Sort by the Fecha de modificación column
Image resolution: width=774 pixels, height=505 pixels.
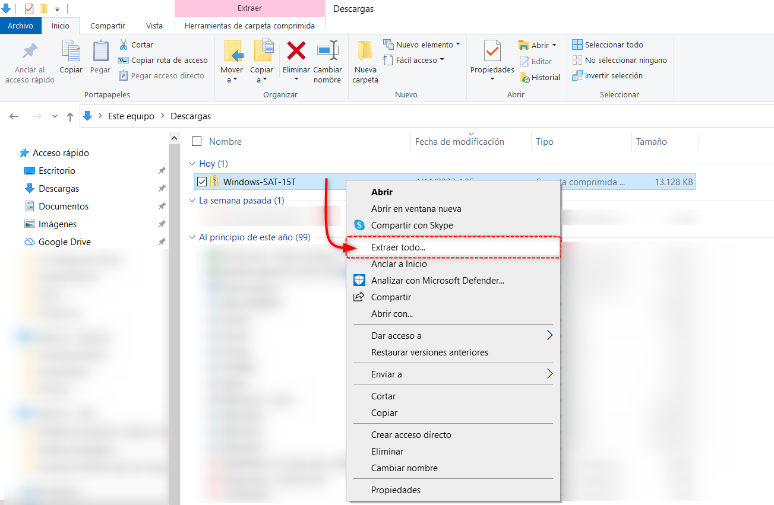459,142
